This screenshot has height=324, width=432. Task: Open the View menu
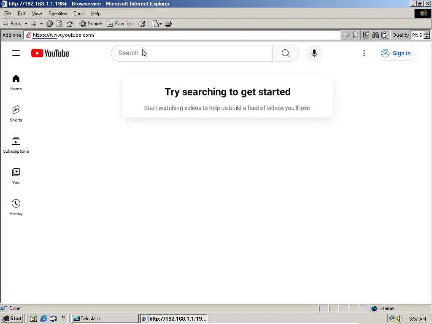coord(37,13)
